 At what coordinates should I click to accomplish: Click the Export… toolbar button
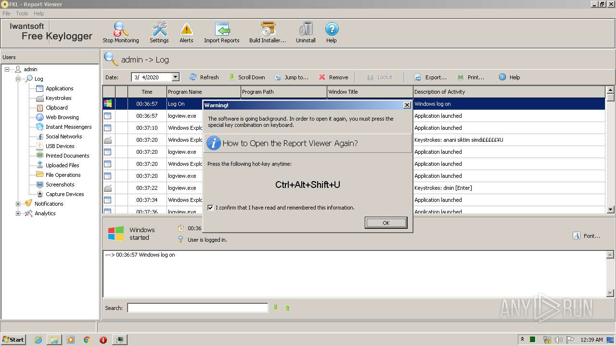[x=430, y=77]
